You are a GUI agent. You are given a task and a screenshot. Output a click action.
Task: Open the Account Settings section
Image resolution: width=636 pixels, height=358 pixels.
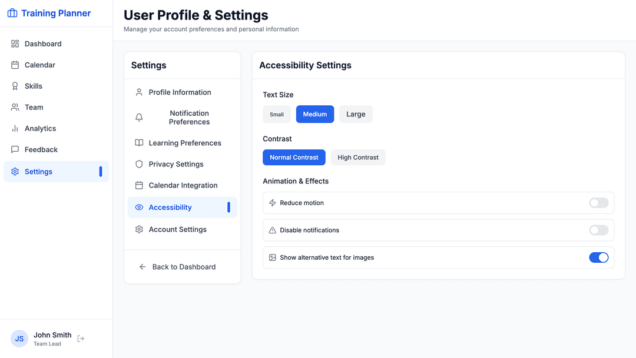point(177,230)
